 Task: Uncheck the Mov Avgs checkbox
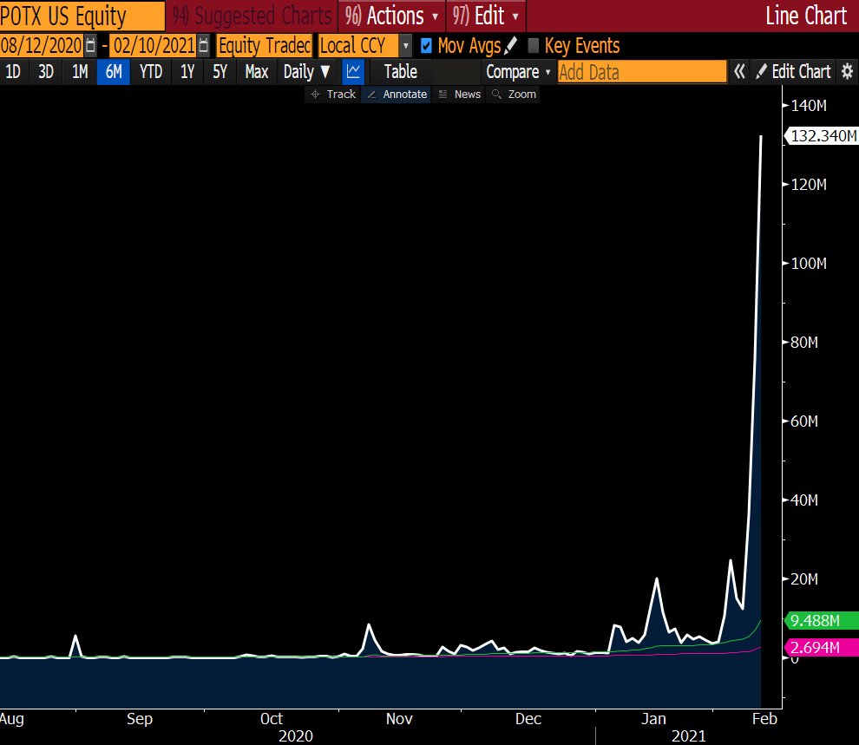[426, 45]
